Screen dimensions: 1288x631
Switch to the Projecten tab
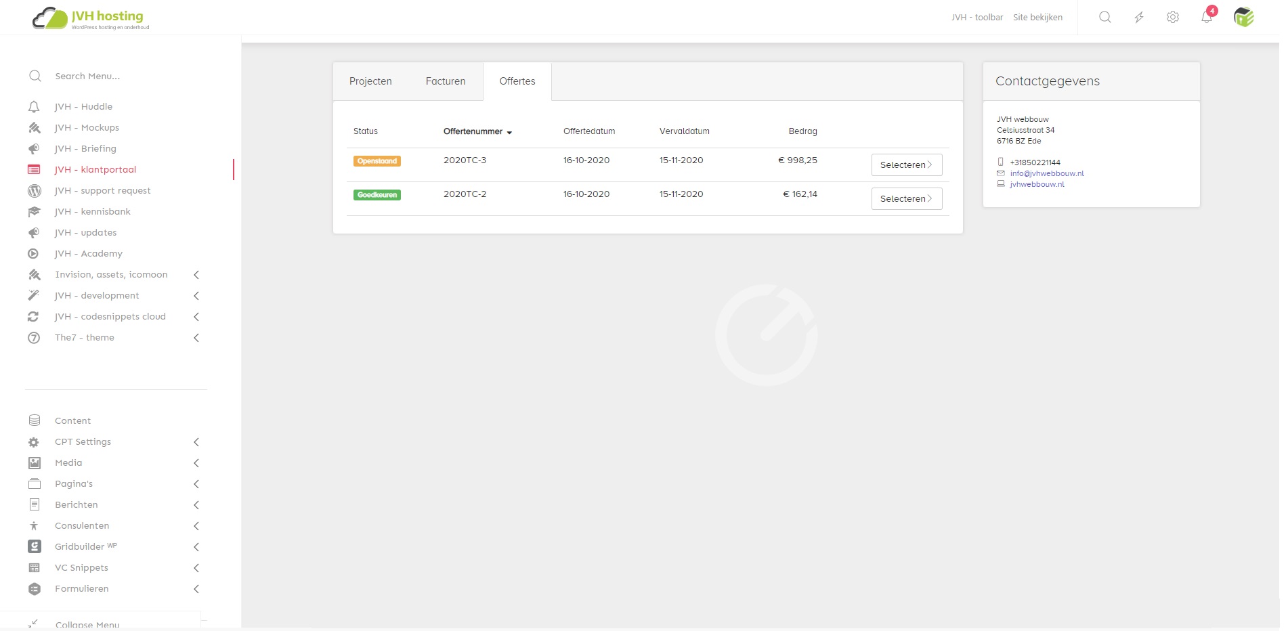pos(370,81)
